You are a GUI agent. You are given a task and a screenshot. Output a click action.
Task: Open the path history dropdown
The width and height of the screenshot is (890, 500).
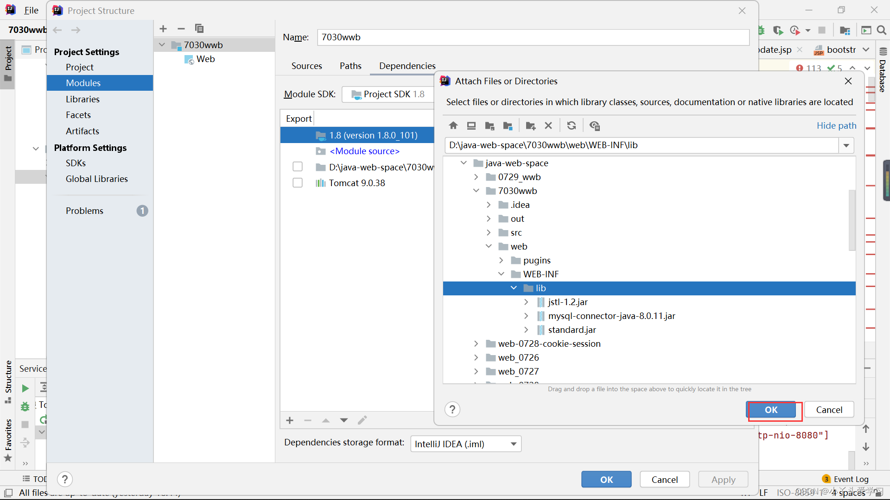846,145
